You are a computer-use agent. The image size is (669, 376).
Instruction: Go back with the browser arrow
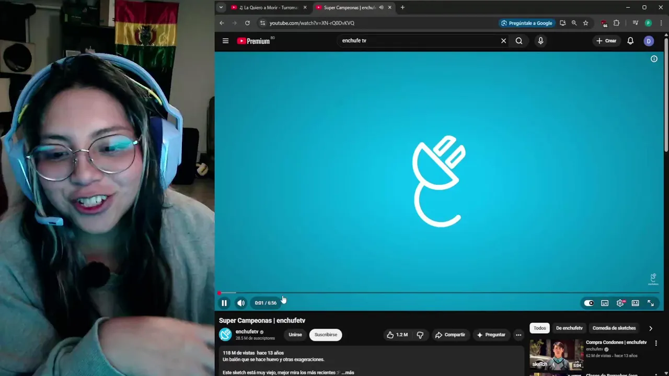(x=222, y=23)
